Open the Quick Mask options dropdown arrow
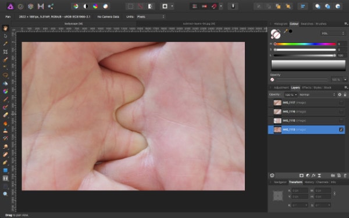The image size is (349, 218). (x=172, y=6)
